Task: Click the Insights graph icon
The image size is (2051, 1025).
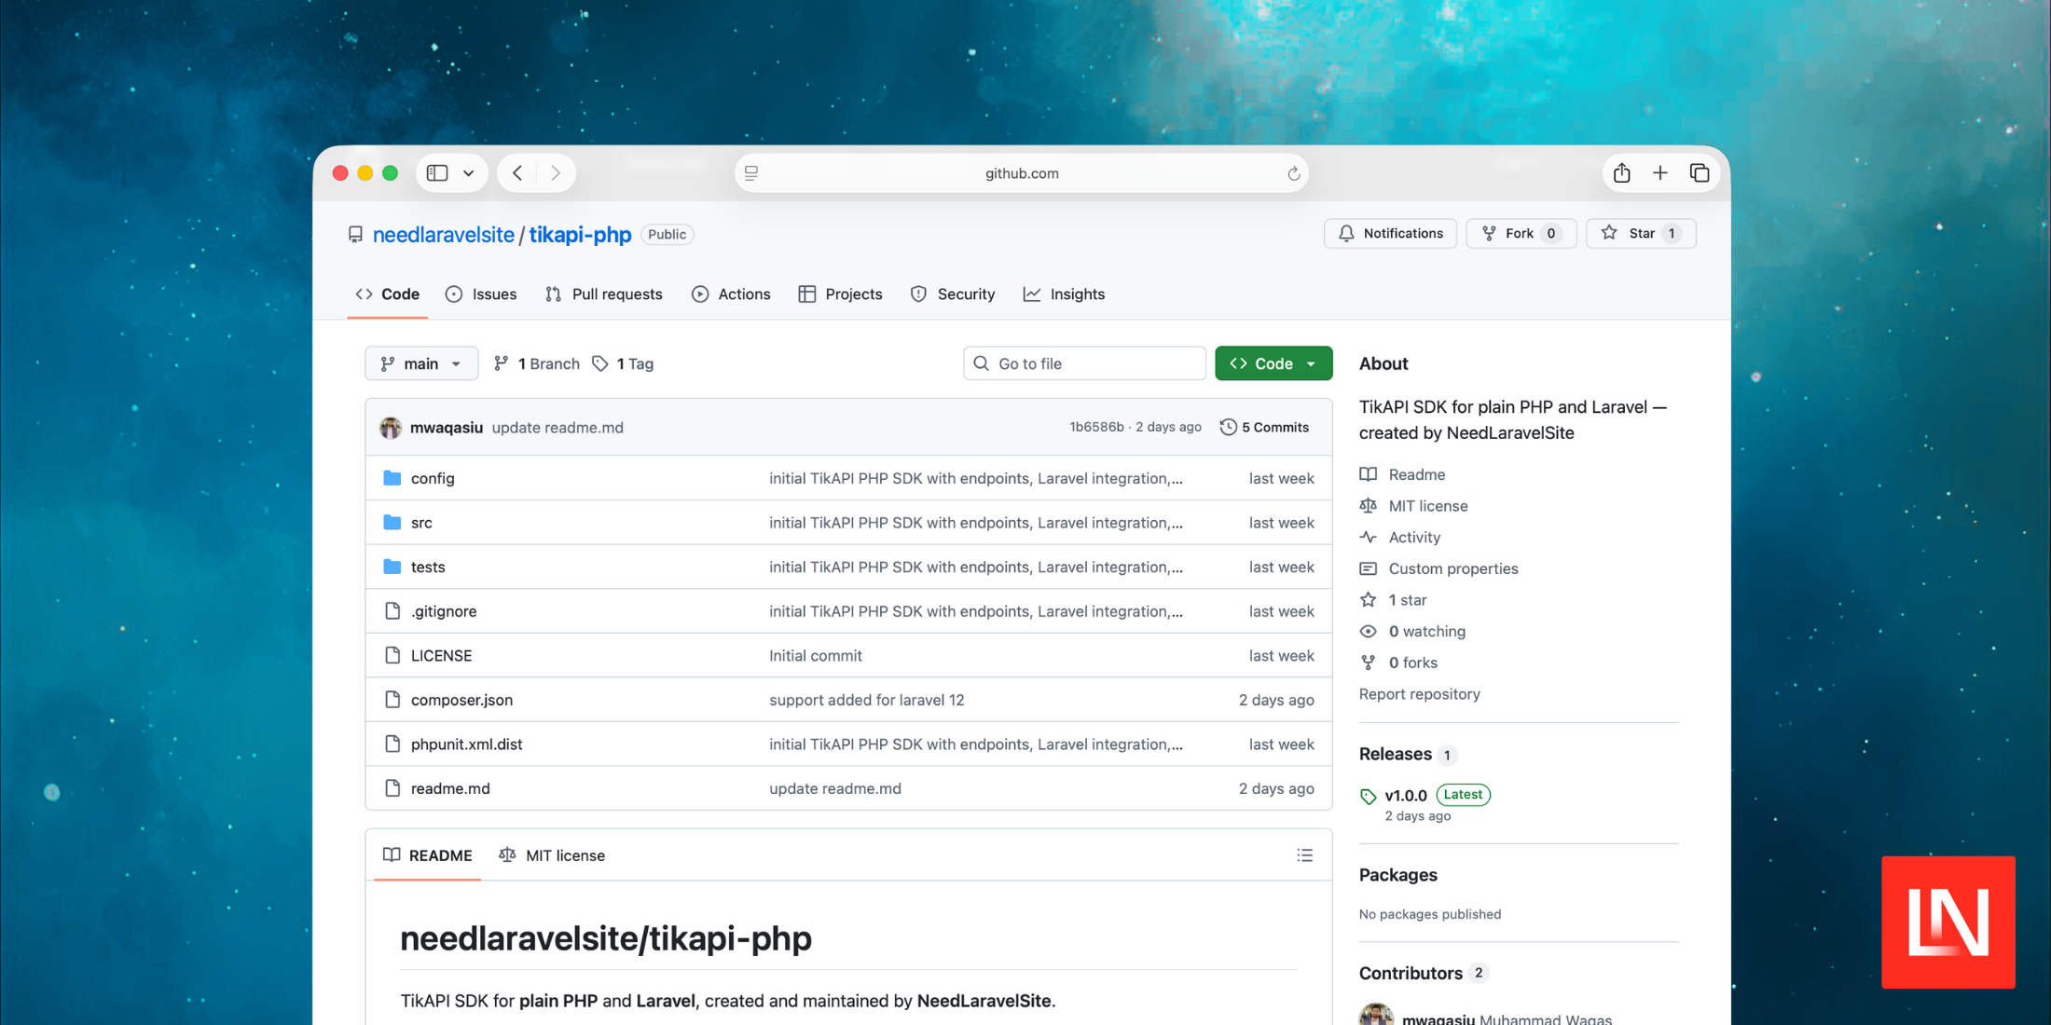Action: click(x=1032, y=294)
